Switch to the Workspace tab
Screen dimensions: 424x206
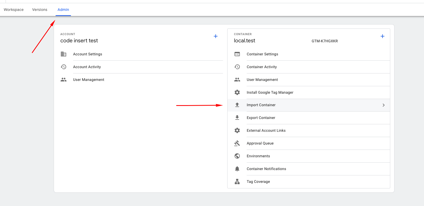point(14,10)
